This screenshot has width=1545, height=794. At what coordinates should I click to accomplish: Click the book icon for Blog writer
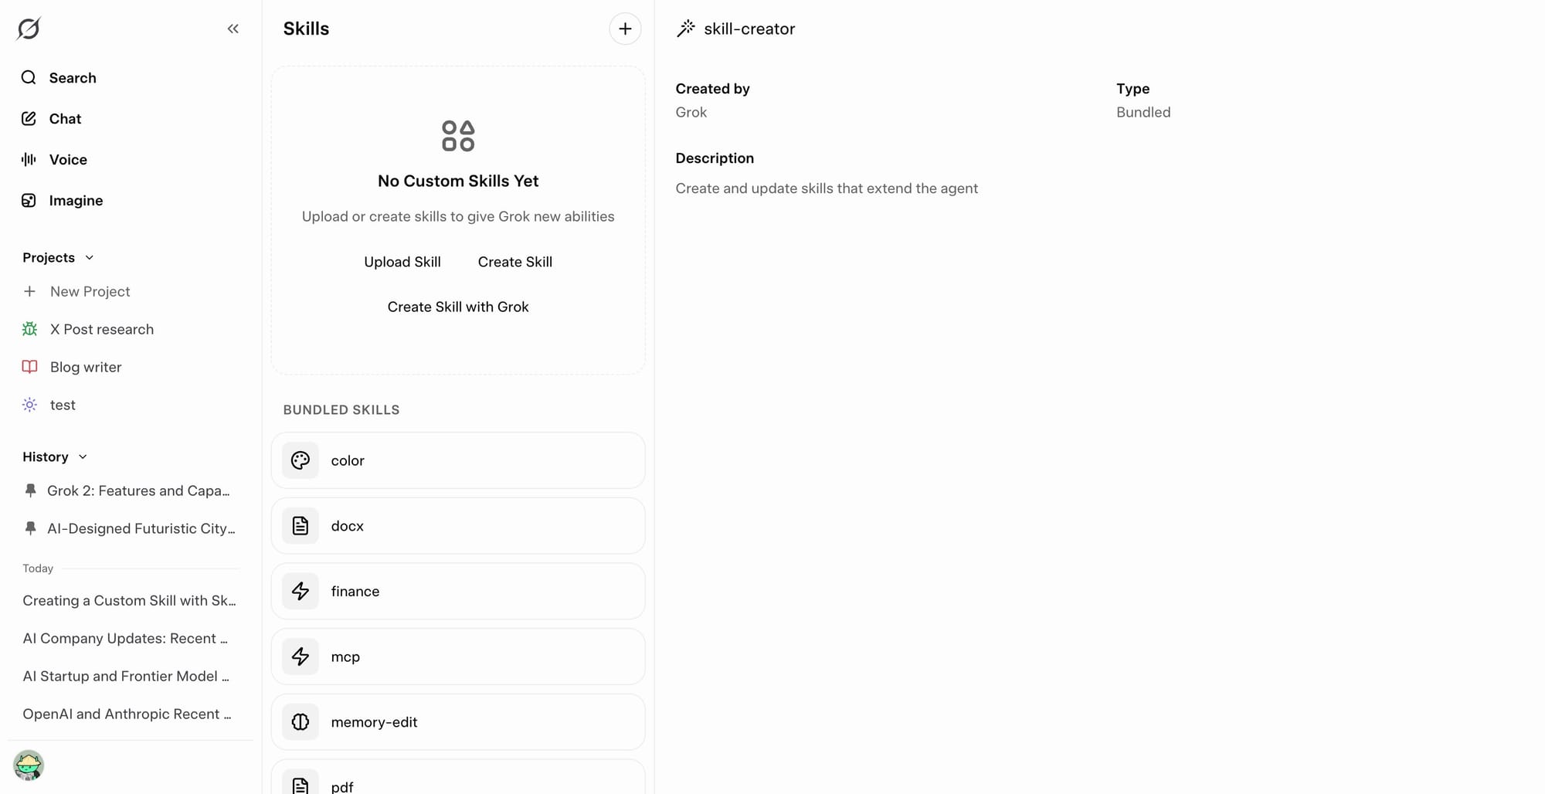coord(29,367)
